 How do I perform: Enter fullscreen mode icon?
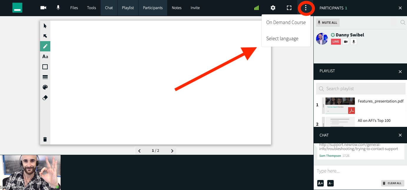pyautogui.click(x=289, y=8)
